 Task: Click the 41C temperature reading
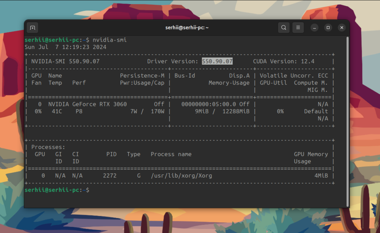(57, 111)
